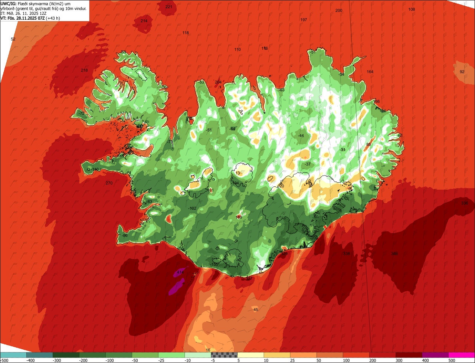Click the flux value 221 at the map top

(169, 7)
